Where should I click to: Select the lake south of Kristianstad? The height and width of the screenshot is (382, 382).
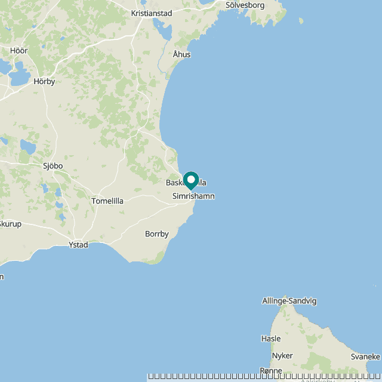pyautogui.click(x=162, y=29)
